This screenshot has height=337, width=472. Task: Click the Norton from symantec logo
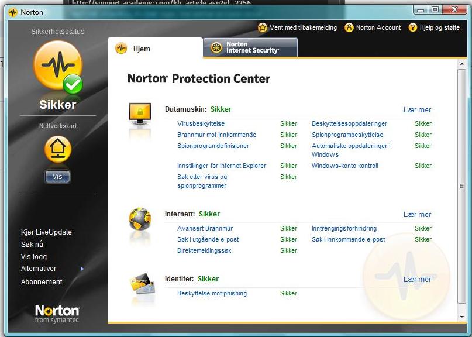(57, 314)
